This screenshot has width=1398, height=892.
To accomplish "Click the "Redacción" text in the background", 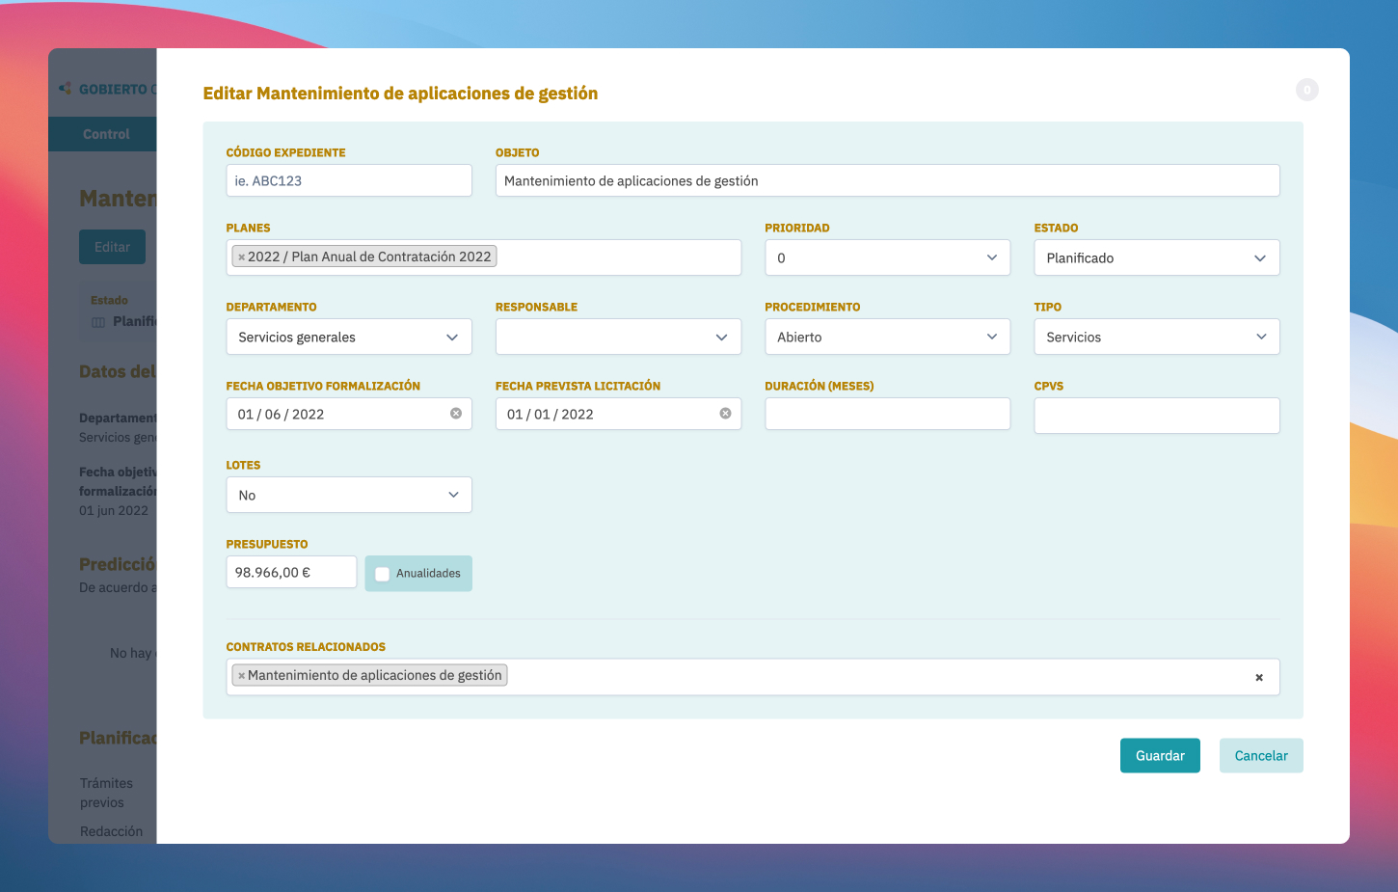I will click(111, 831).
